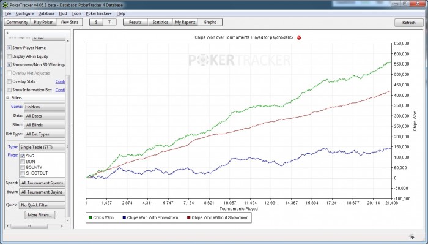The image size is (428, 245).
Task: Toggle Show Player Name checkbox
Action: [9, 48]
